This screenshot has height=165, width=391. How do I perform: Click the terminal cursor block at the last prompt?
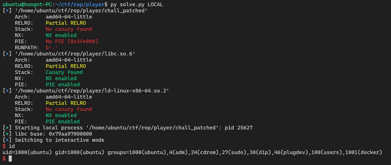coord(10,159)
